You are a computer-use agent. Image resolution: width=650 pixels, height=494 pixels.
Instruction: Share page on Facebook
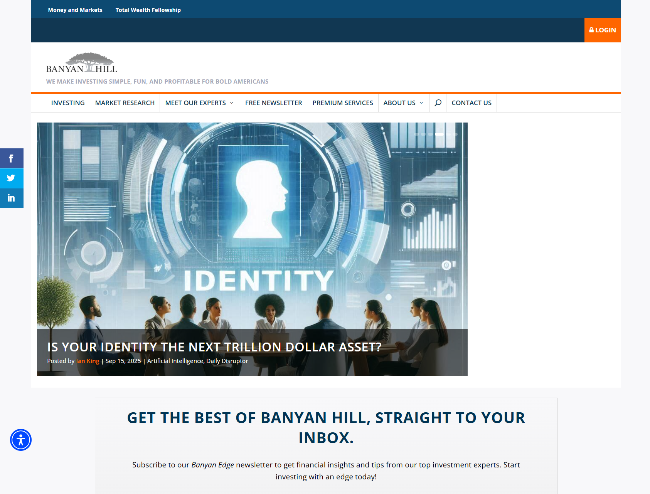coord(11,158)
